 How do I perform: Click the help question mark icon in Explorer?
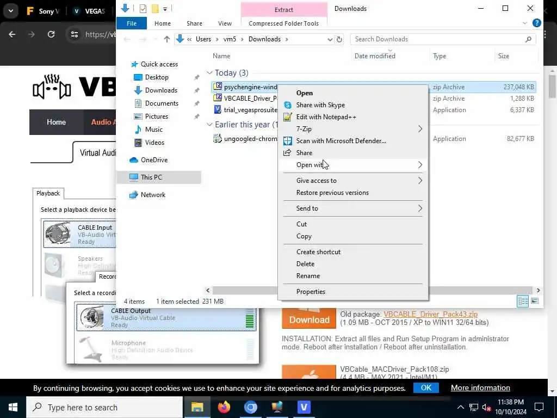536,23
